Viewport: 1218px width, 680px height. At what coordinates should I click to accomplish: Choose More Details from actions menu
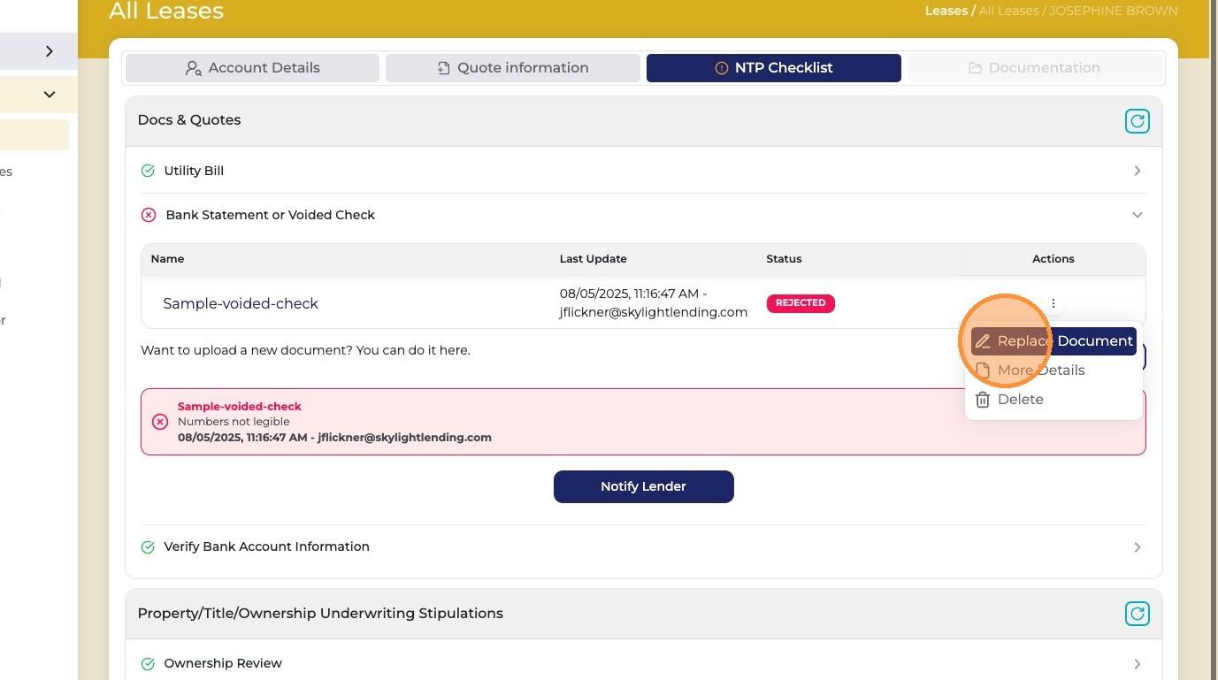[x=1053, y=371]
